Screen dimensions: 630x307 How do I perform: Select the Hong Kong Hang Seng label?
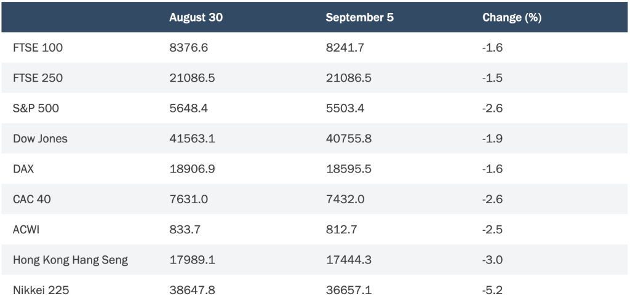click(x=70, y=260)
